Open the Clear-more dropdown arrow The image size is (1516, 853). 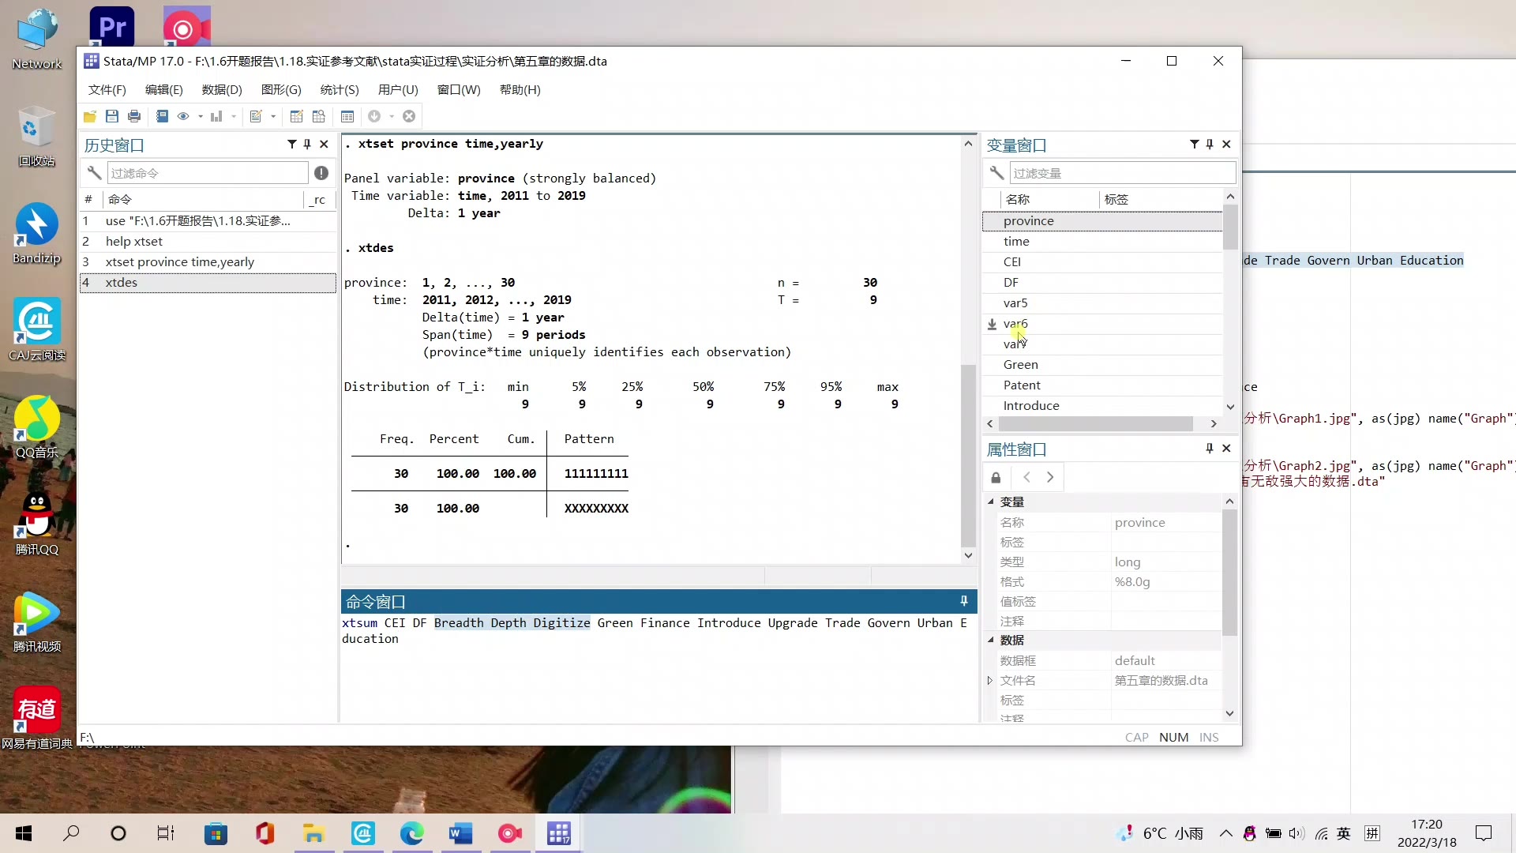pos(392,116)
